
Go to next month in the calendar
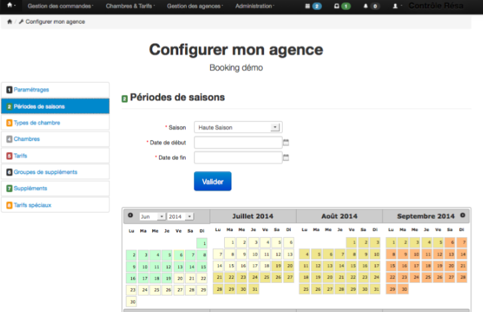click(x=462, y=216)
